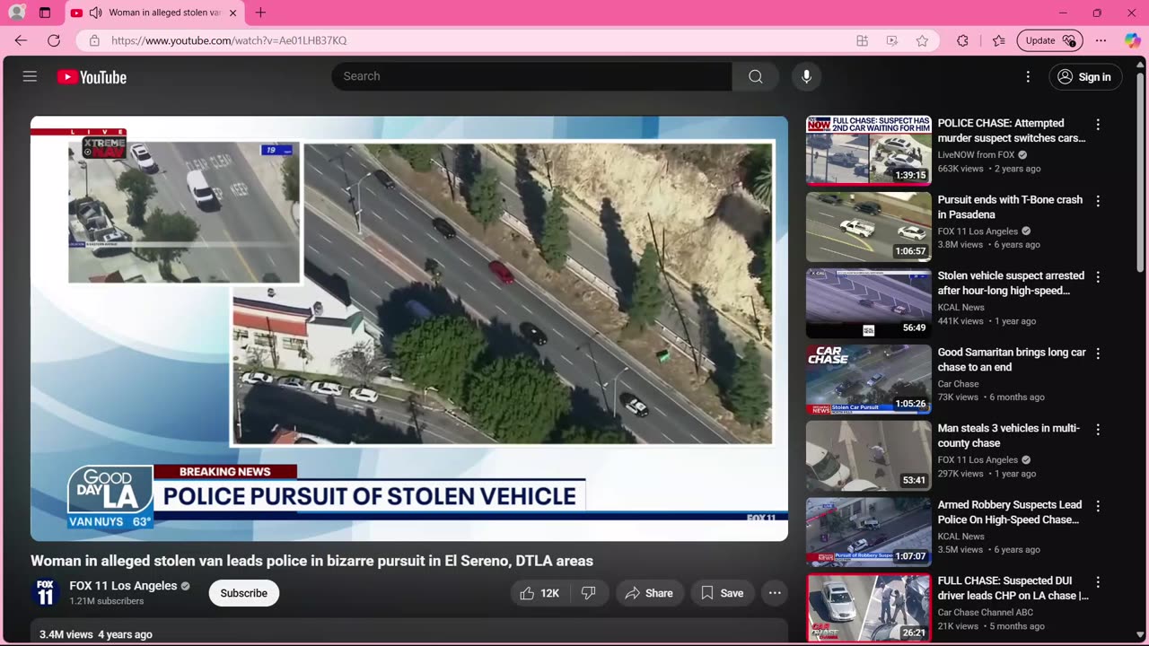The height and width of the screenshot is (646, 1149).
Task: Open options menu for 'POLICE CHASE: Attempted murder' video
Action: [1097, 125]
